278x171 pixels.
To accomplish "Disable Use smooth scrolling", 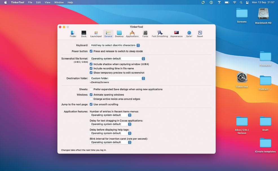I will (x=91, y=104).
